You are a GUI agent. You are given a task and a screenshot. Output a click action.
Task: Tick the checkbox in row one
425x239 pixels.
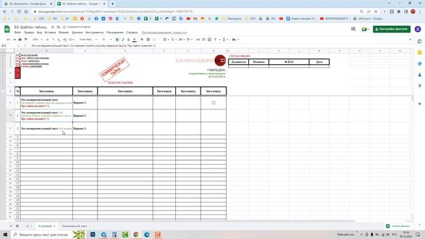coord(213,103)
